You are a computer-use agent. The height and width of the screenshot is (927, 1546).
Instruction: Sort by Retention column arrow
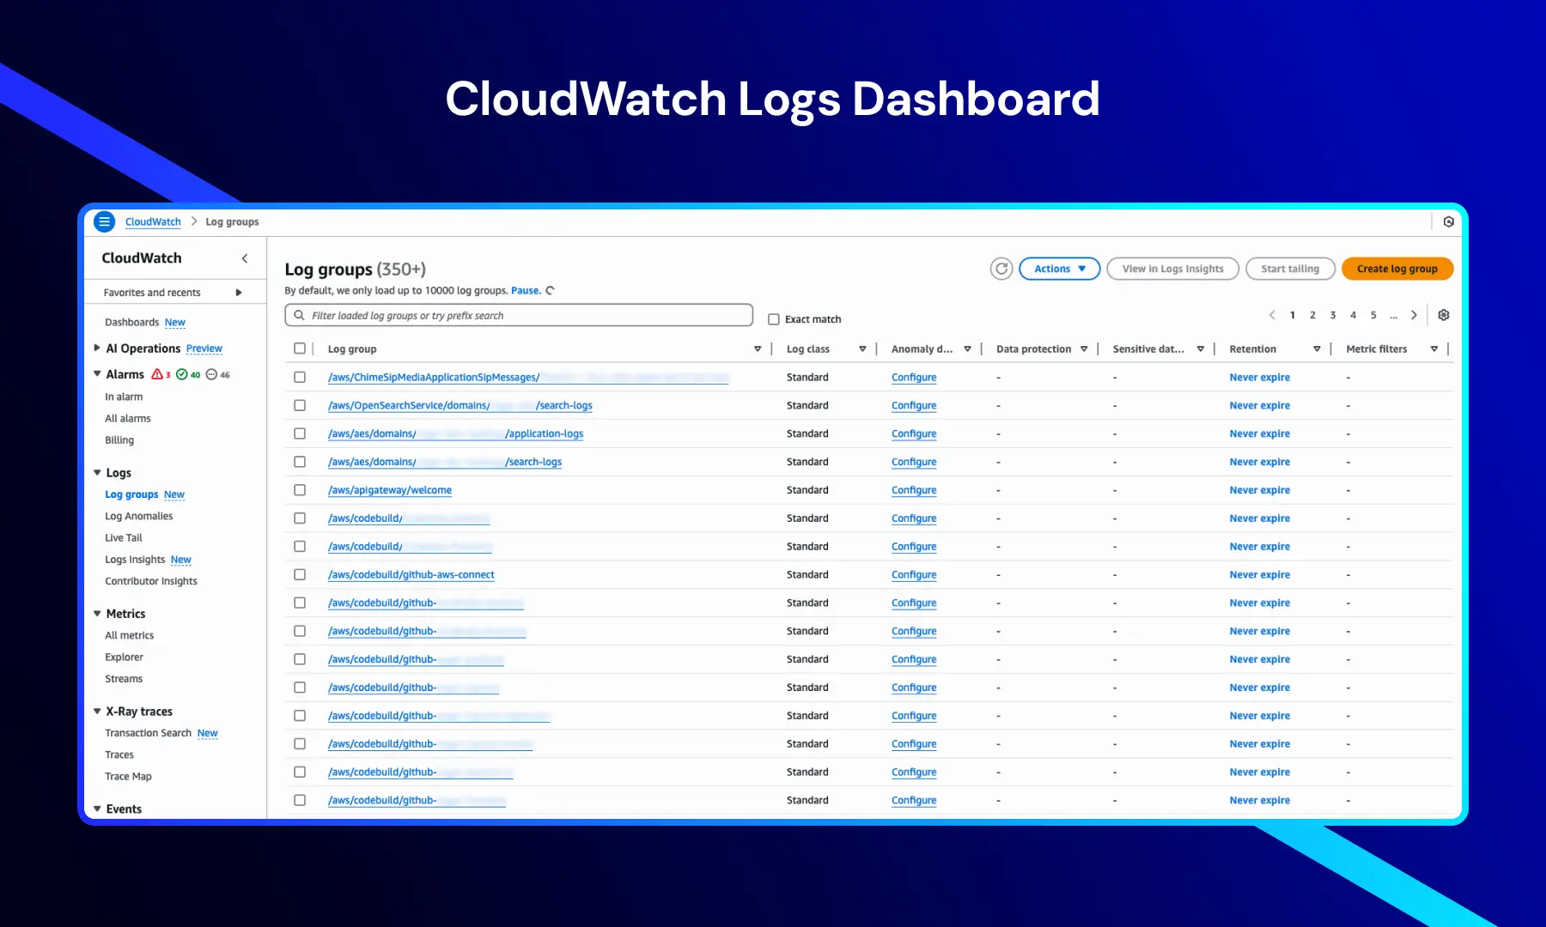pyautogui.click(x=1317, y=349)
